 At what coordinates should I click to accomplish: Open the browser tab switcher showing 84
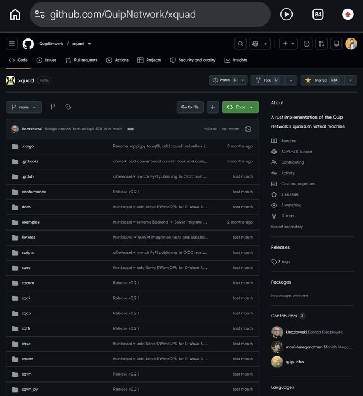(x=318, y=15)
